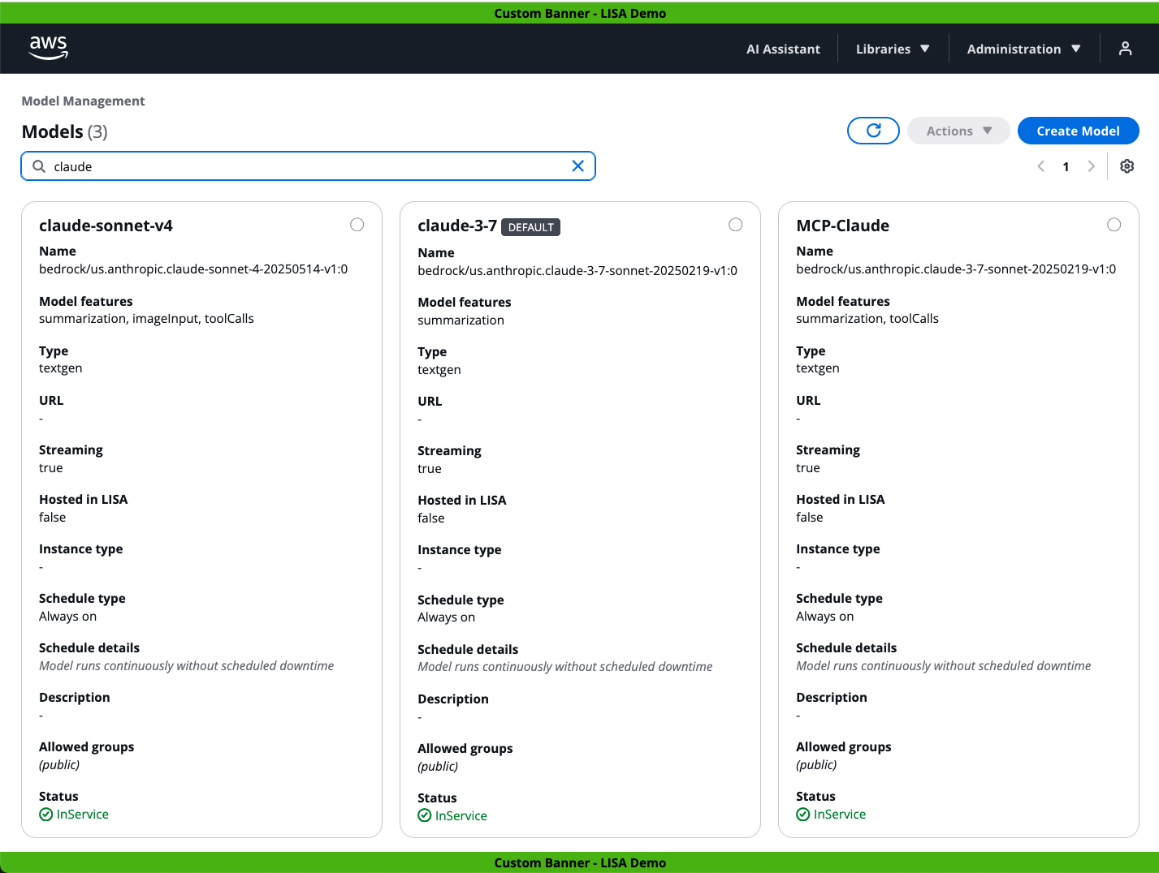Open the user profile icon menu
Viewport: 1159px width, 873px height.
click(x=1125, y=49)
